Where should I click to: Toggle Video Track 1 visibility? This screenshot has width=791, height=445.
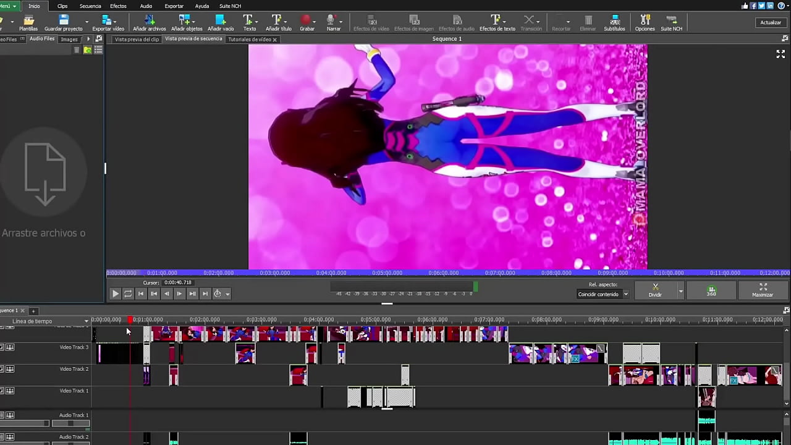(x=2, y=391)
